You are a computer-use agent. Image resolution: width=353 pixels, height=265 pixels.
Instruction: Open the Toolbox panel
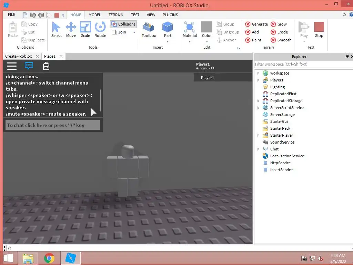pos(149,29)
